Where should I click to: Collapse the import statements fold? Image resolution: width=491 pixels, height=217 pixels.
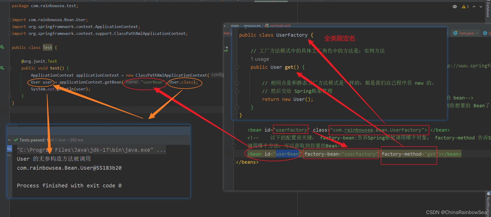[10, 20]
